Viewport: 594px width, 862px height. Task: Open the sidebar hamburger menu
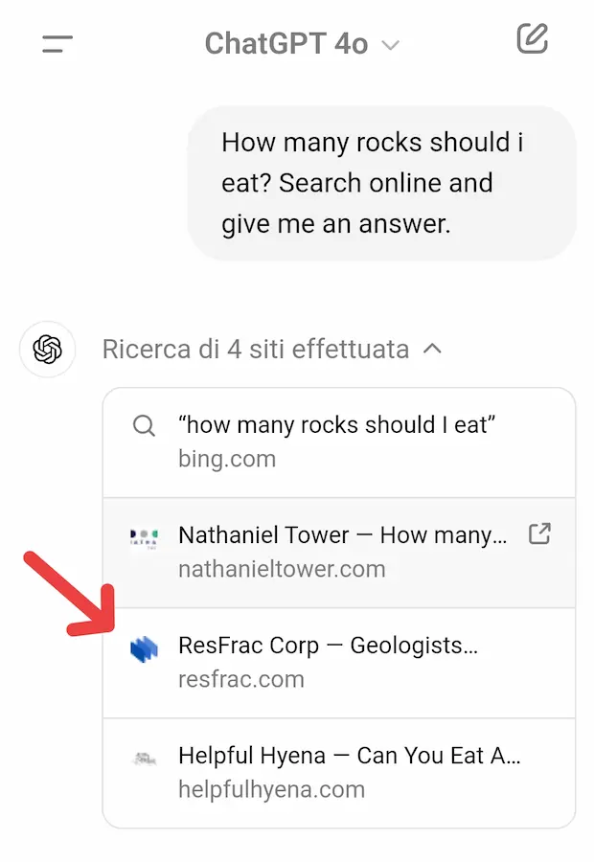pyautogui.click(x=56, y=42)
